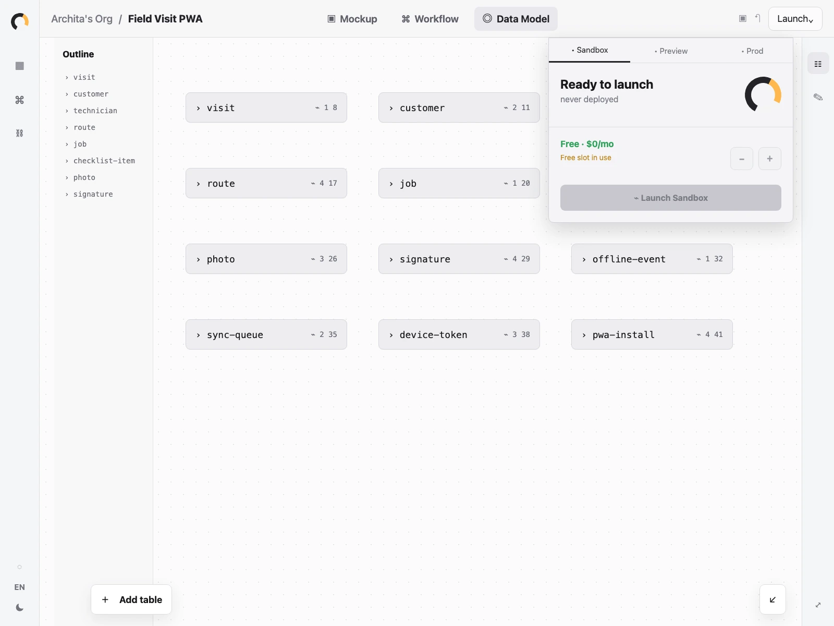Click the relation icon on photo card

[x=313, y=259]
